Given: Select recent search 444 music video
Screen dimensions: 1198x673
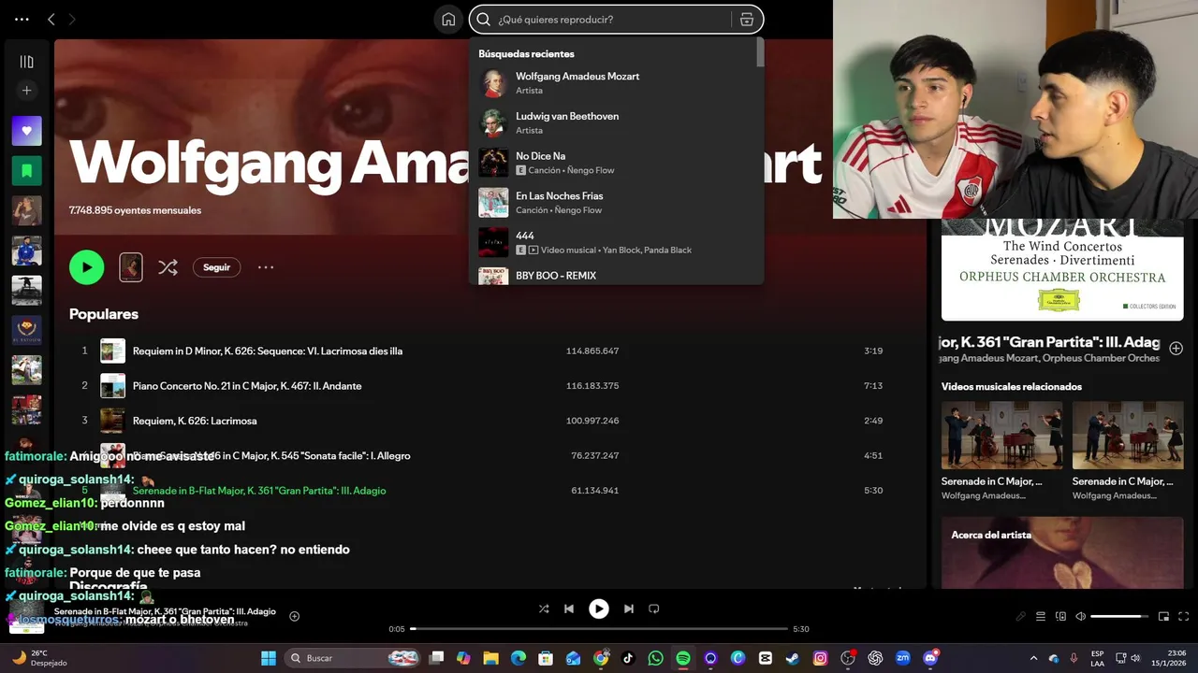Looking at the screenshot, I should tap(616, 242).
